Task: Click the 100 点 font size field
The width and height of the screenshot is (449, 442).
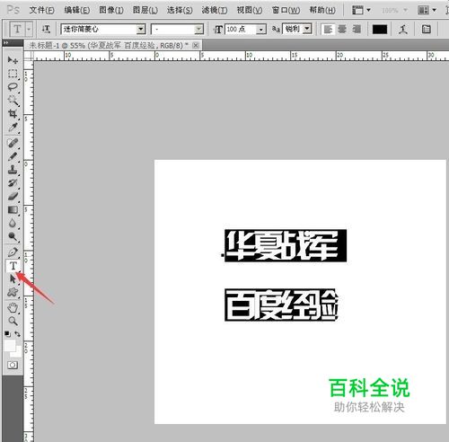Action: click(x=241, y=30)
